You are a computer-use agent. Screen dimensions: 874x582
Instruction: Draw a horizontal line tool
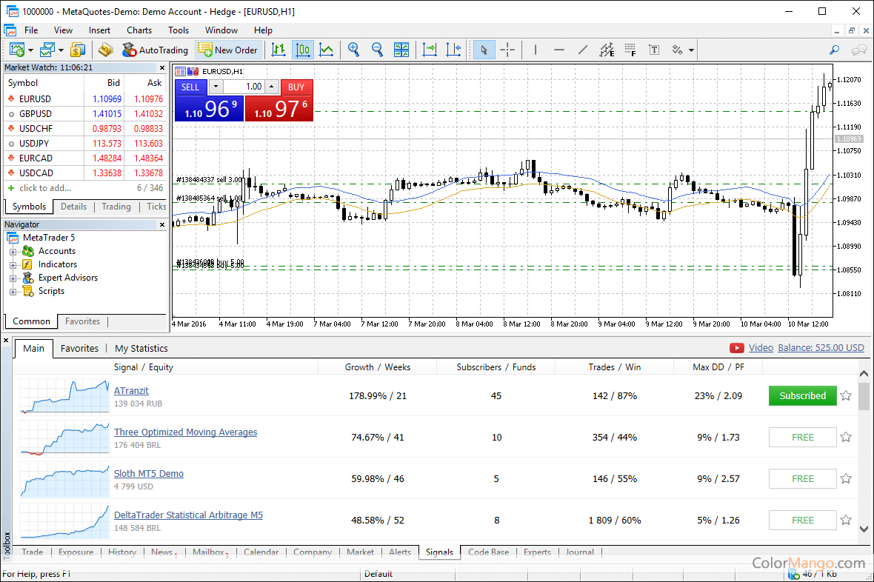tap(559, 50)
